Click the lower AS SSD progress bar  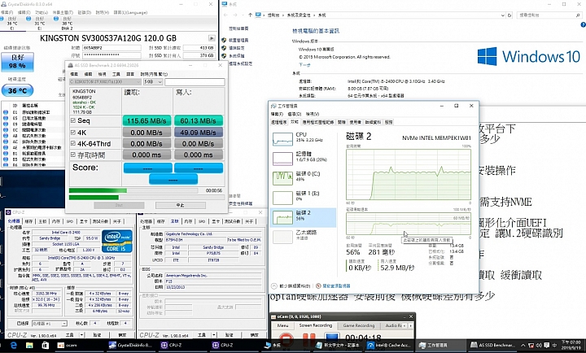click(146, 197)
